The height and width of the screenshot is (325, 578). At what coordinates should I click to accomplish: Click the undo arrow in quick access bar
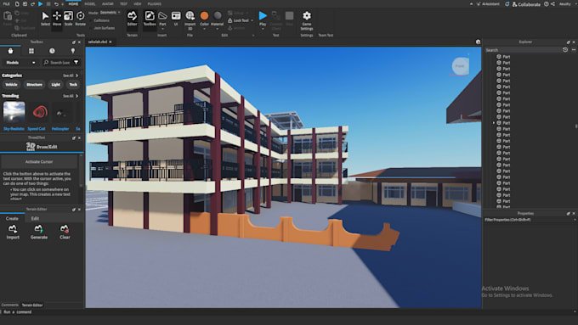tap(56, 4)
